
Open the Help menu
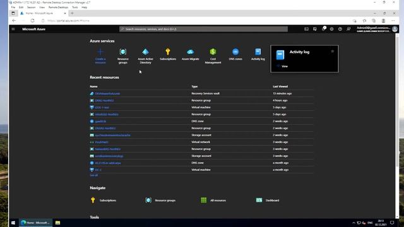(84, 7)
